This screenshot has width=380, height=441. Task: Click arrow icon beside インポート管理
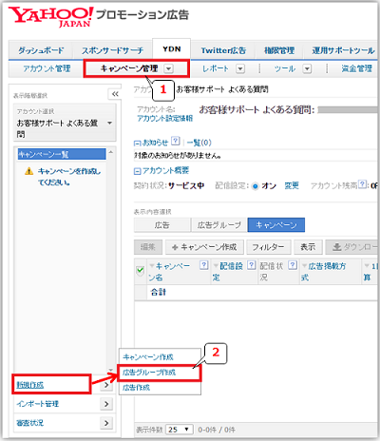coord(106,404)
